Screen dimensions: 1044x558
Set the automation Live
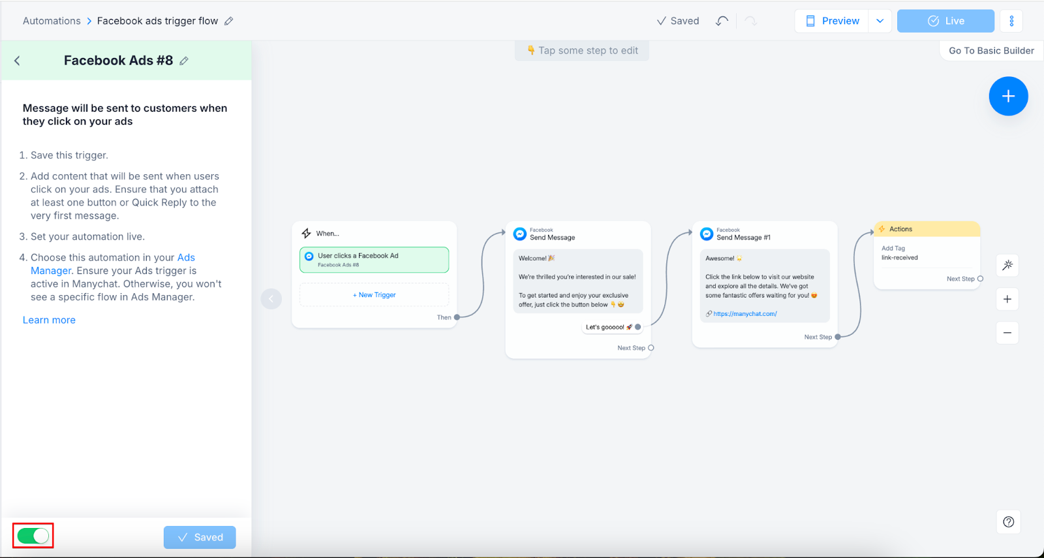[x=945, y=21]
